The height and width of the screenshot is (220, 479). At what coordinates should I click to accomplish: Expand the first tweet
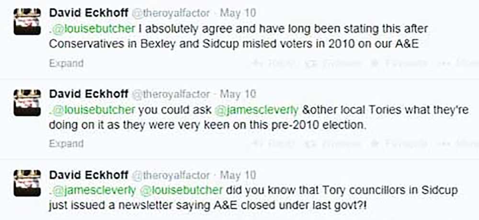[x=66, y=63]
